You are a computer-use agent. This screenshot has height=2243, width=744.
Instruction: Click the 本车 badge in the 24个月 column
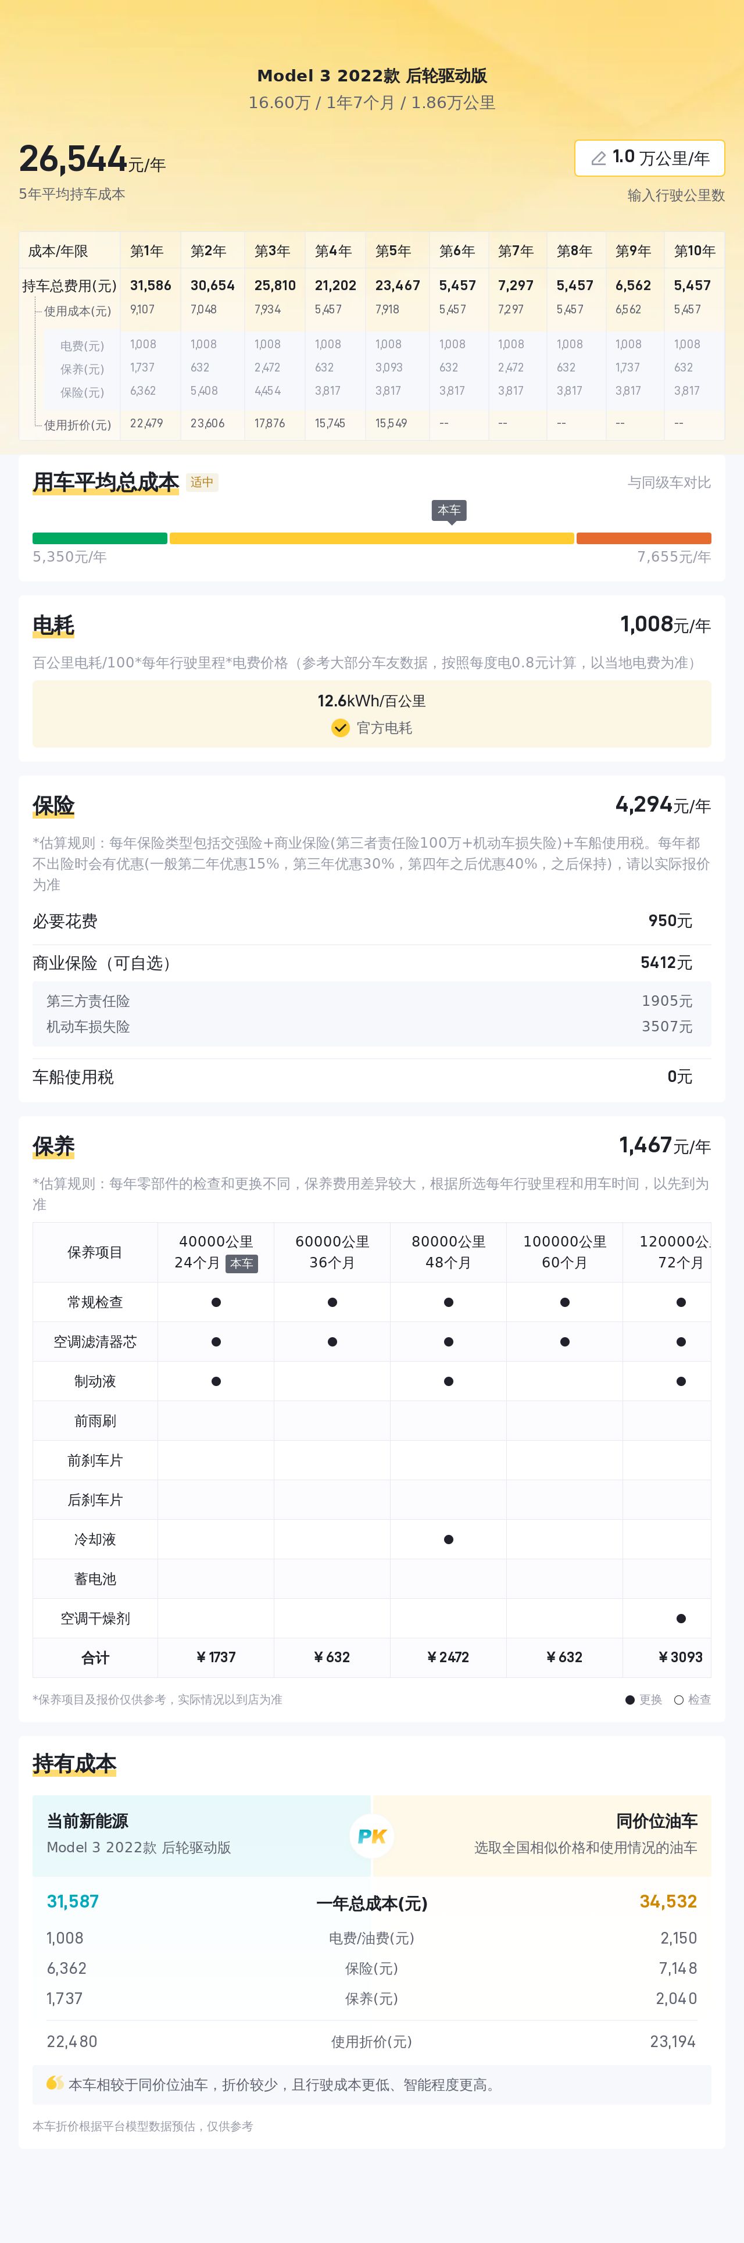click(x=242, y=1263)
